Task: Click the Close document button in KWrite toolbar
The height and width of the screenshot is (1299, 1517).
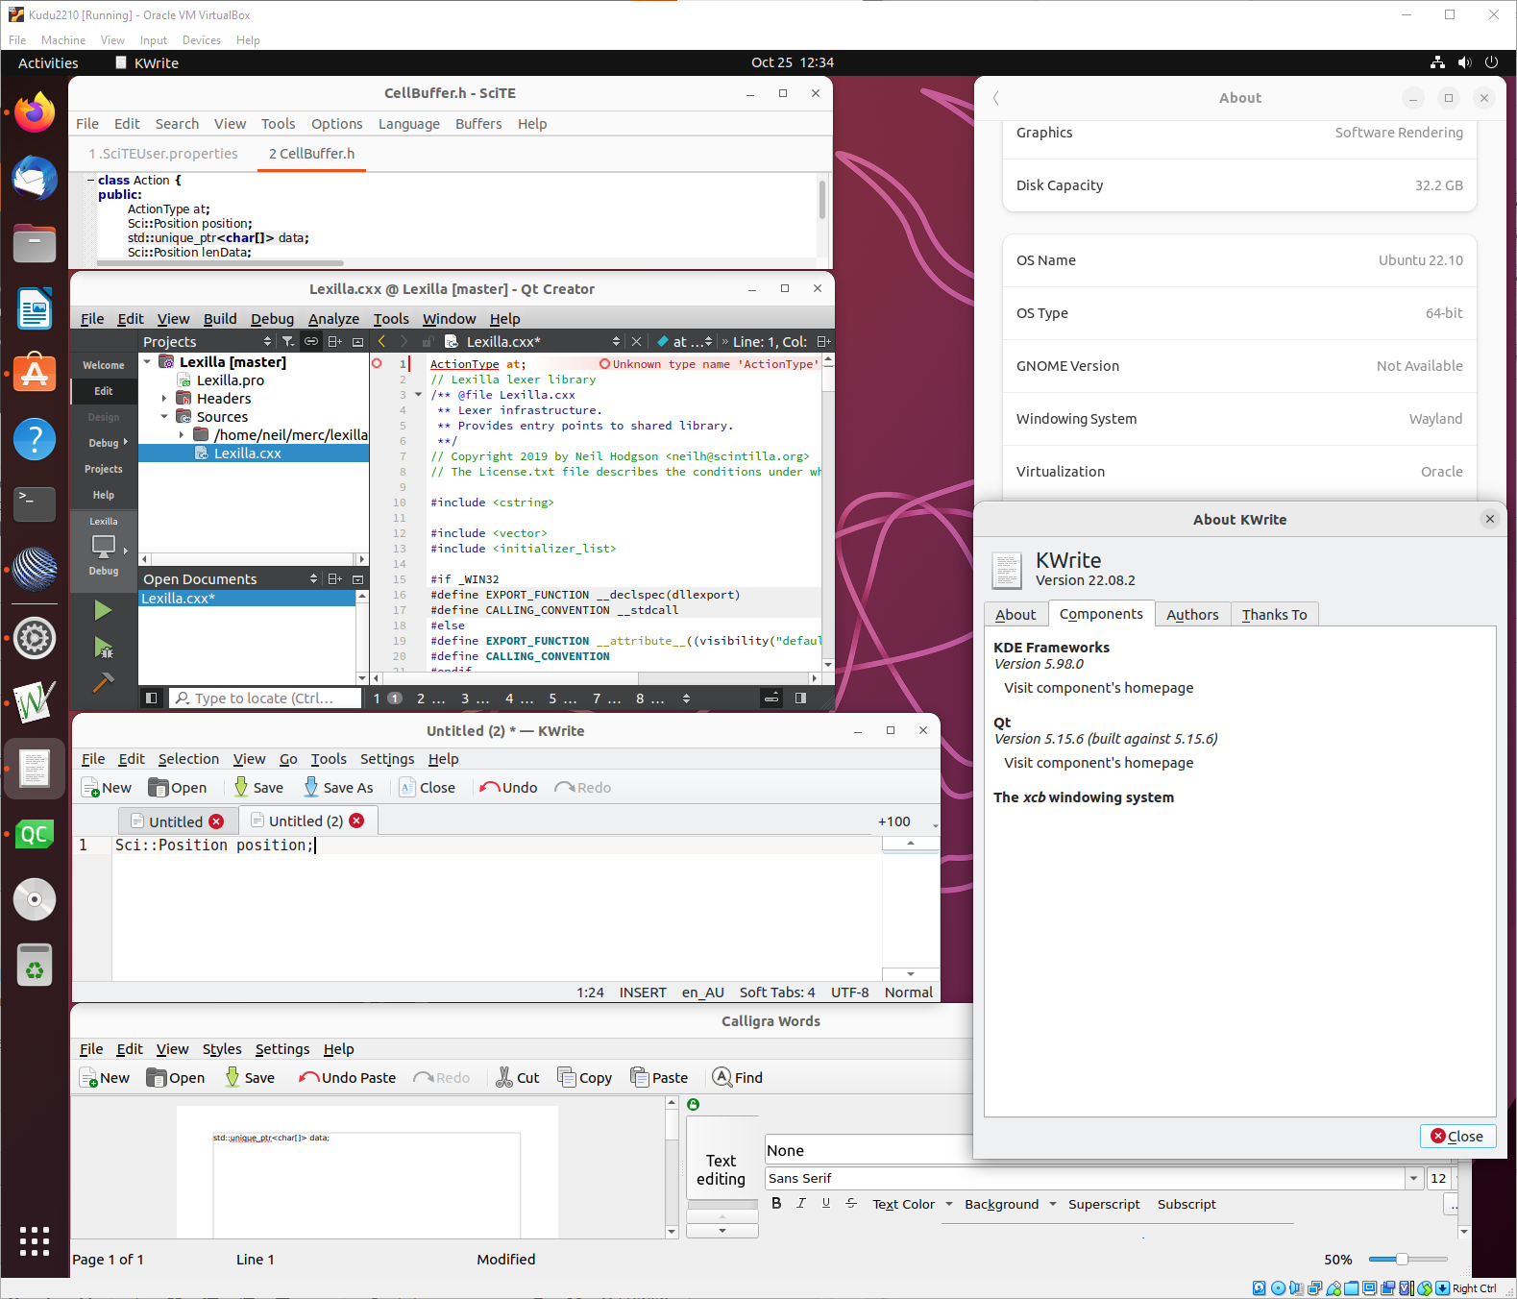Action: [428, 788]
